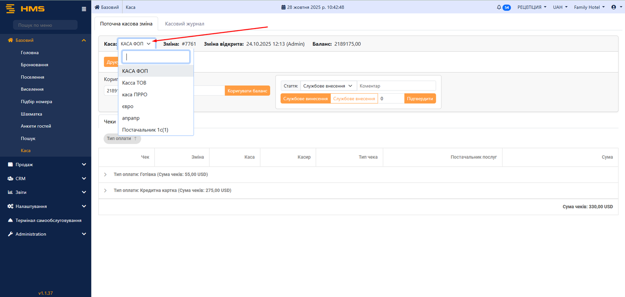Click the Коментар input field
The height and width of the screenshot is (297, 625).
(396, 86)
